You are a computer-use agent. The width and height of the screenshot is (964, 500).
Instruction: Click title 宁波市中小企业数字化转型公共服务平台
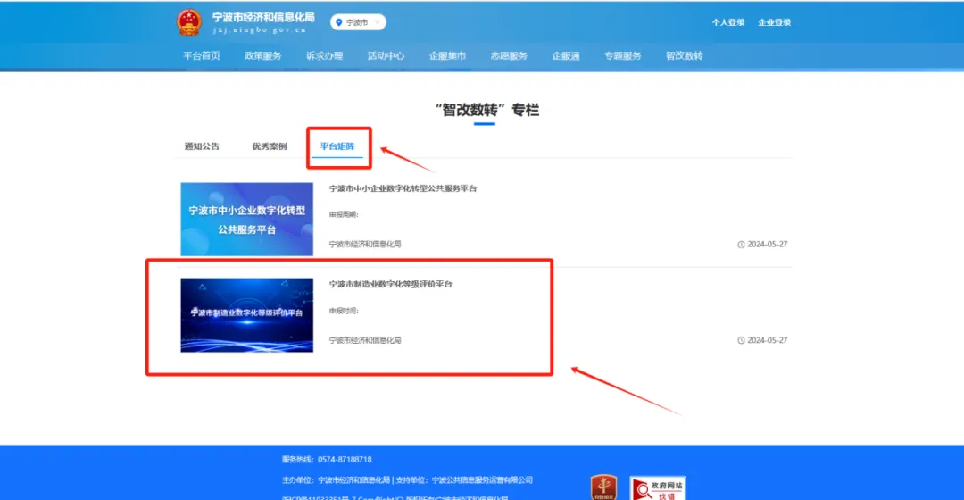tap(403, 188)
